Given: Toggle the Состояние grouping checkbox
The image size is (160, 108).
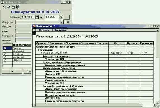Looking at the screenshot, I should 5,51.
